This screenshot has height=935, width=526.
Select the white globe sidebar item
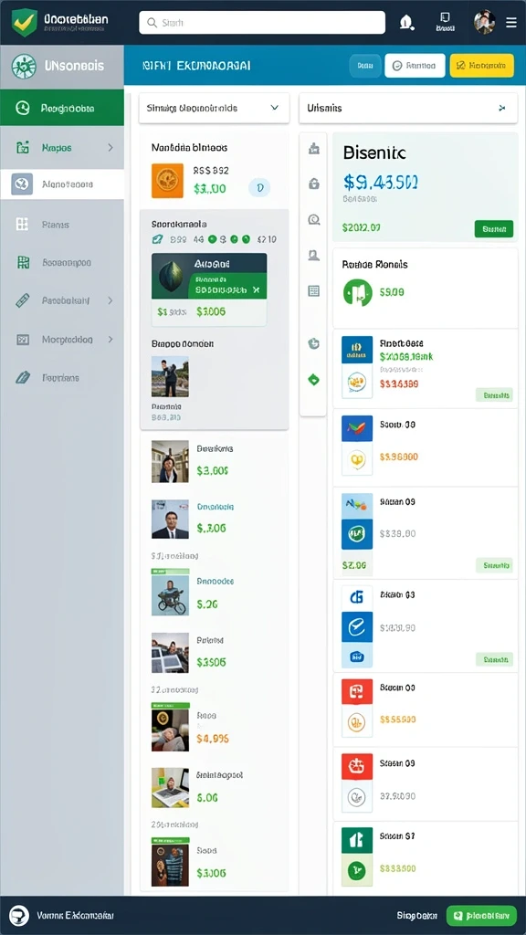pos(62,184)
